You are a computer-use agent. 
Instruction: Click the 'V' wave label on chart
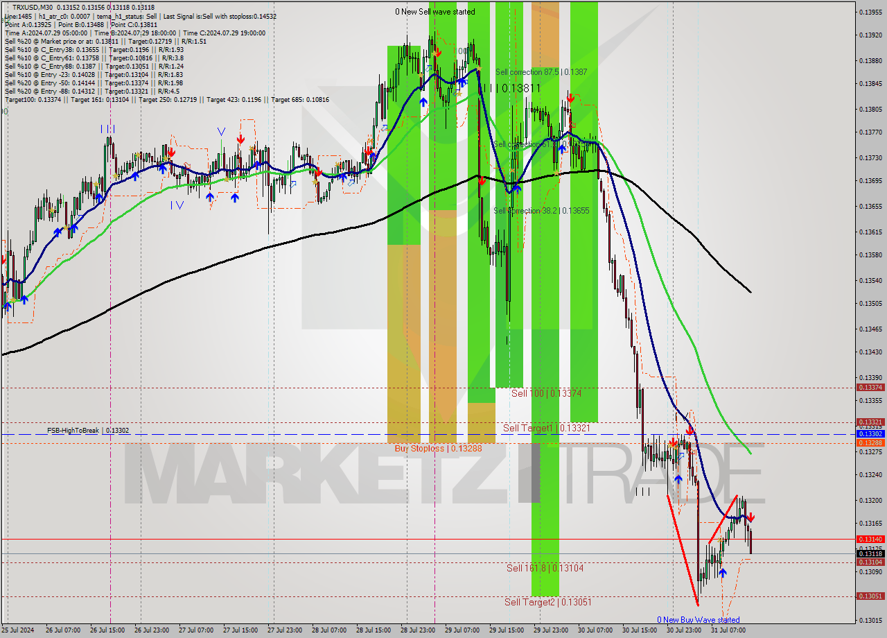click(x=221, y=130)
